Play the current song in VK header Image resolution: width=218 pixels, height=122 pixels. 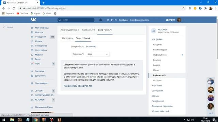pos(112,20)
